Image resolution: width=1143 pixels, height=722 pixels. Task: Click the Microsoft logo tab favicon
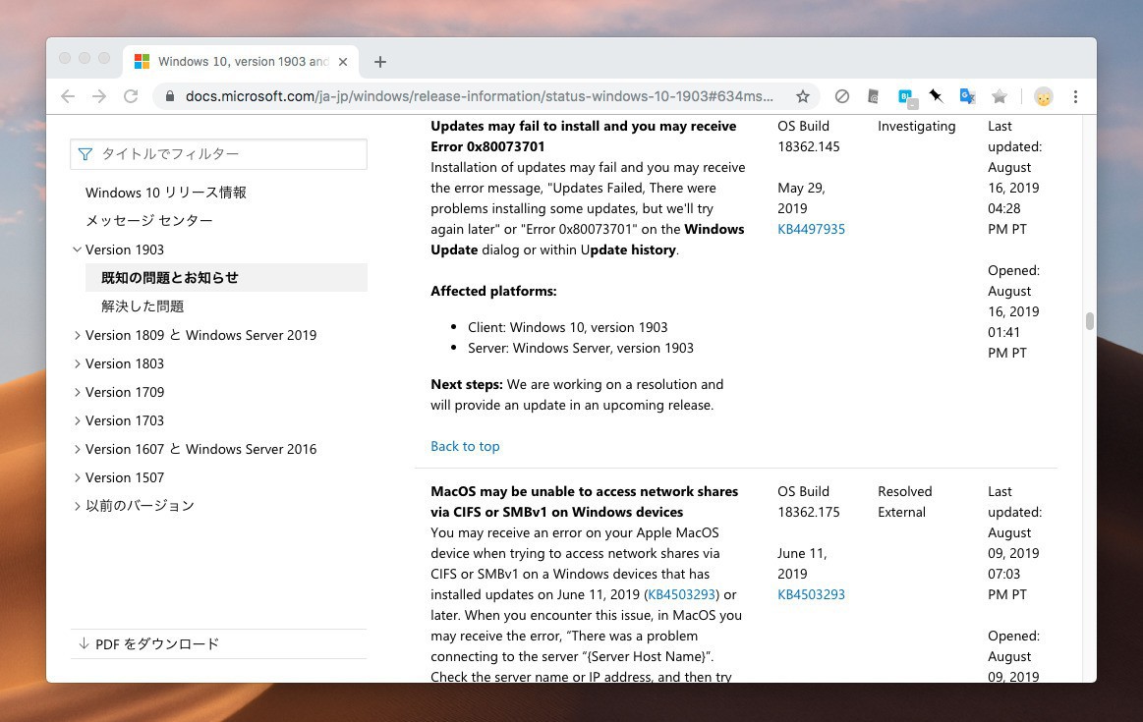click(143, 61)
